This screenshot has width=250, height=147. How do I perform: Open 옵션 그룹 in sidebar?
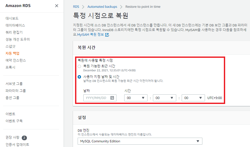(x=12, y=98)
